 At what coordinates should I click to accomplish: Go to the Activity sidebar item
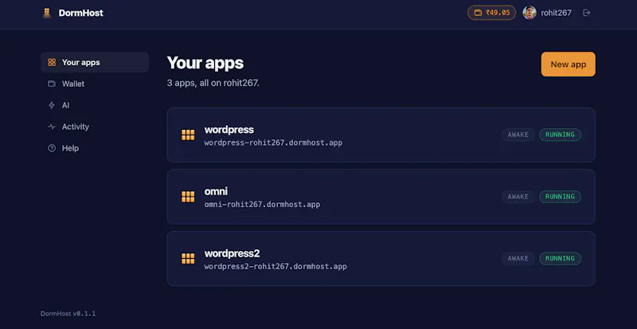[x=95, y=127]
